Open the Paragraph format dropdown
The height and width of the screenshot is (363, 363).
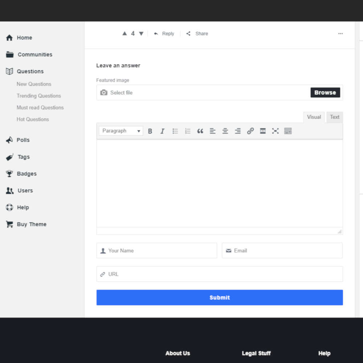pyautogui.click(x=121, y=131)
